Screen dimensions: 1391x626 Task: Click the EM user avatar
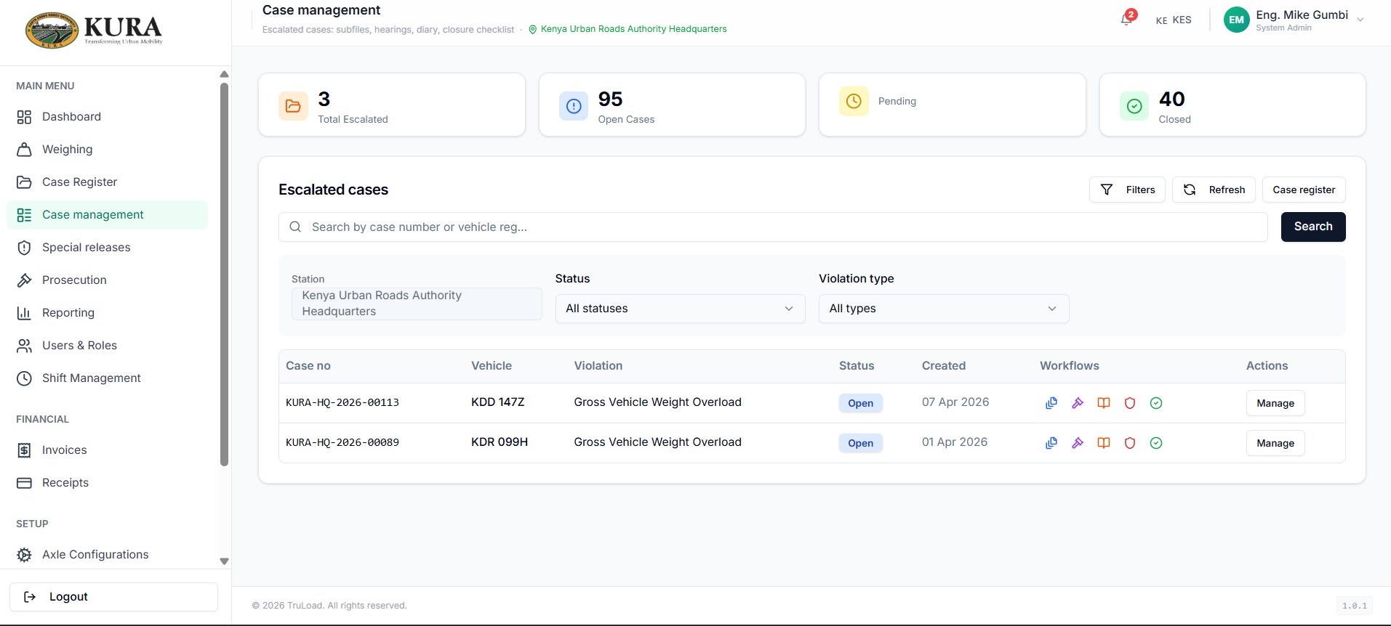[x=1236, y=20]
